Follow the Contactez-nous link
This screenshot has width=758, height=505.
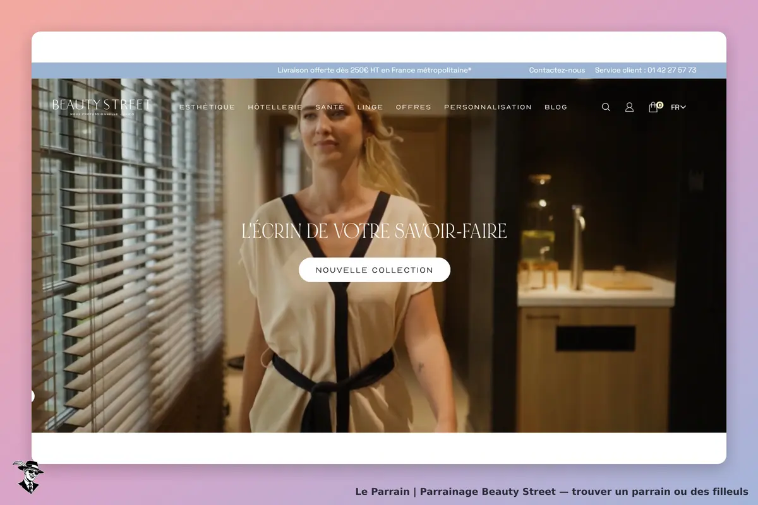[557, 70]
